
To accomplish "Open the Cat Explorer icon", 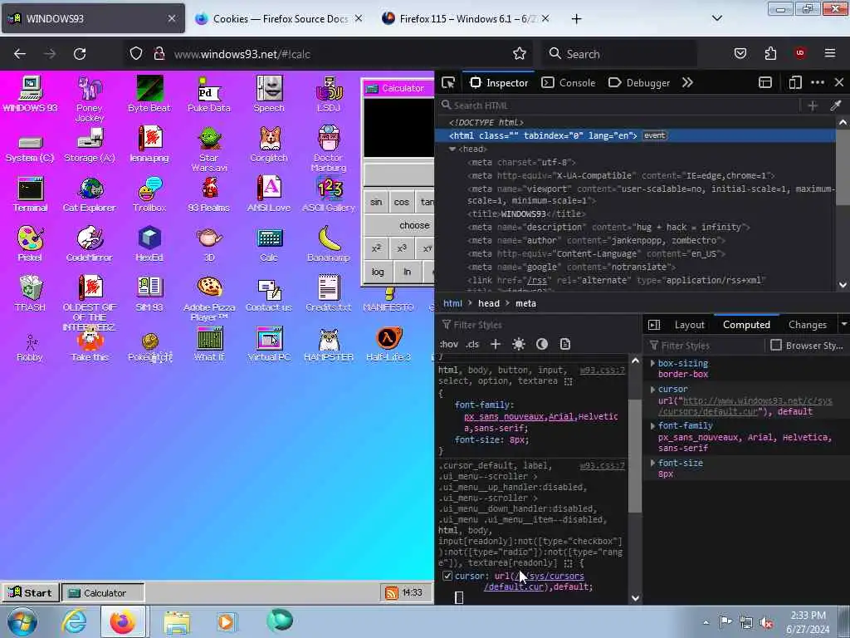I will pyautogui.click(x=90, y=194).
